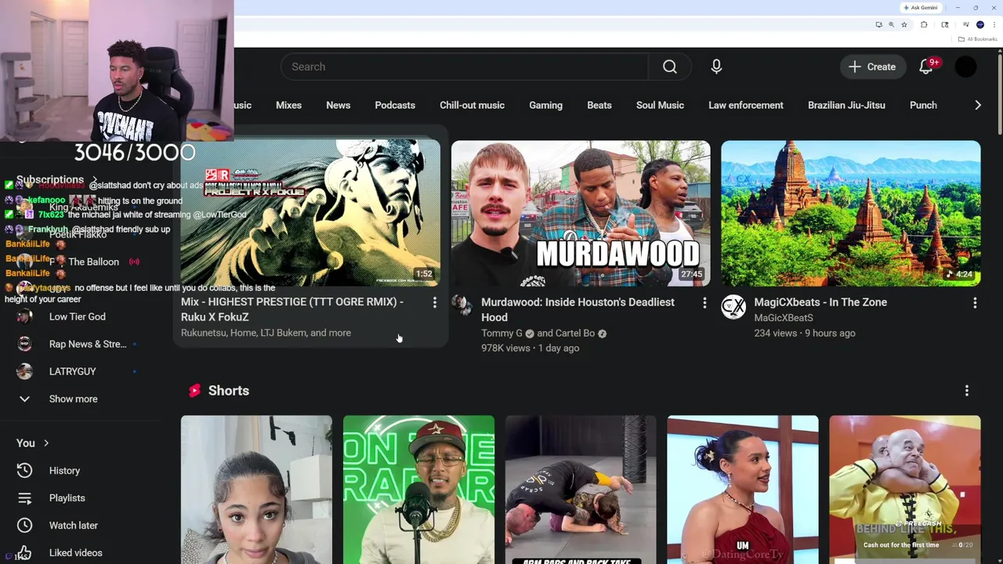
Task: Open the In The Zone video thumbnail
Action: (x=850, y=213)
